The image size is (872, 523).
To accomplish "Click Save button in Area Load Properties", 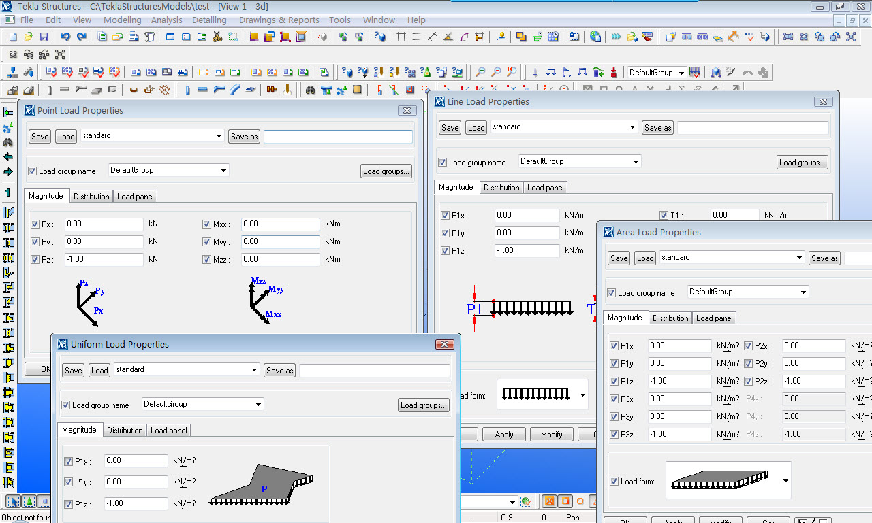I will pos(619,258).
